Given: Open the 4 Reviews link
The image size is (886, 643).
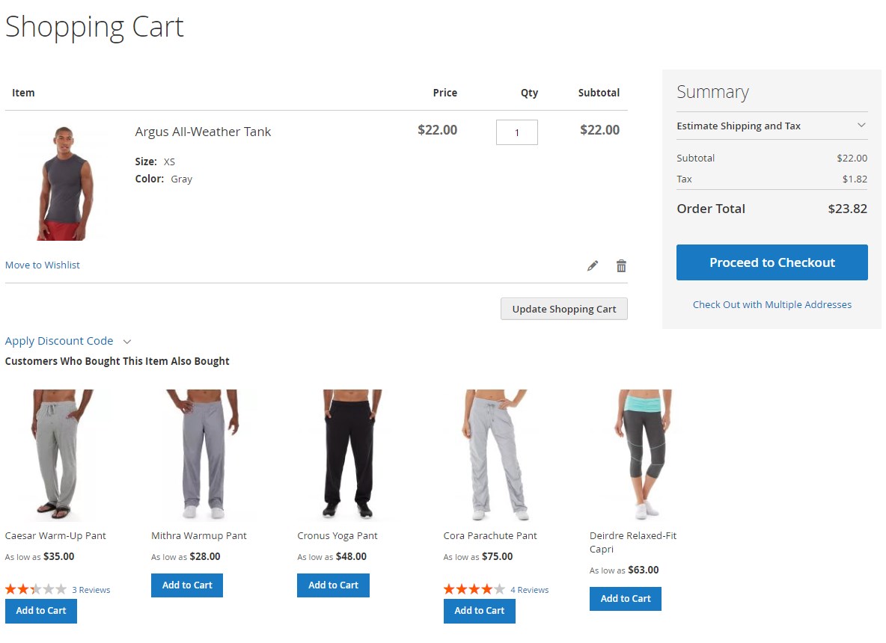Looking at the screenshot, I should (x=530, y=590).
